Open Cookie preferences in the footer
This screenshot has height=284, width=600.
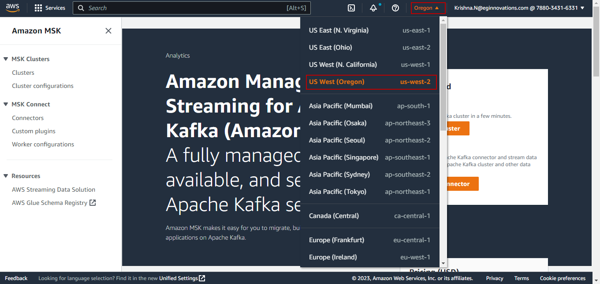pos(563,278)
